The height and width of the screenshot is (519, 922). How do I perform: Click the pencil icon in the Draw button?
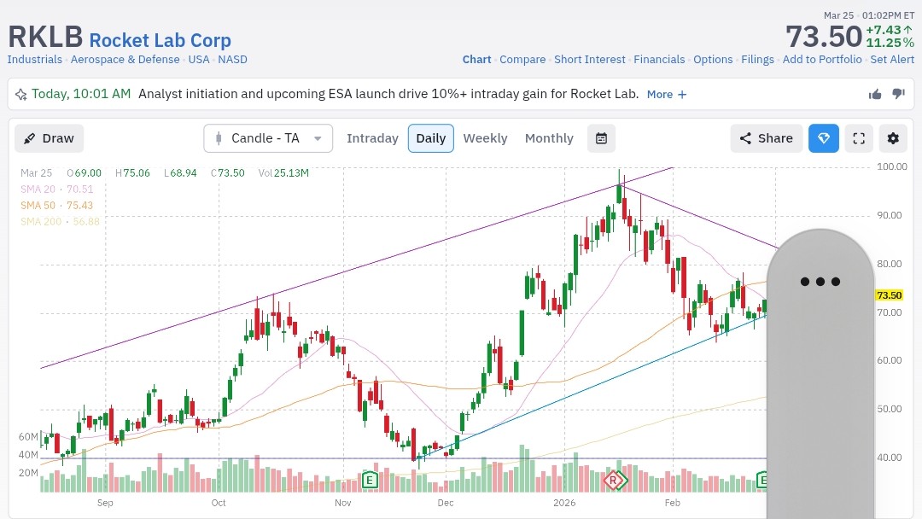click(x=29, y=139)
